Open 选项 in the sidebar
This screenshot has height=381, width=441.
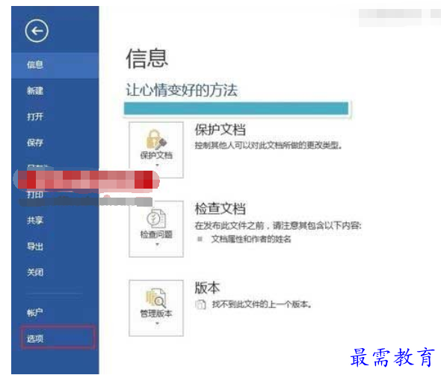[58, 338]
